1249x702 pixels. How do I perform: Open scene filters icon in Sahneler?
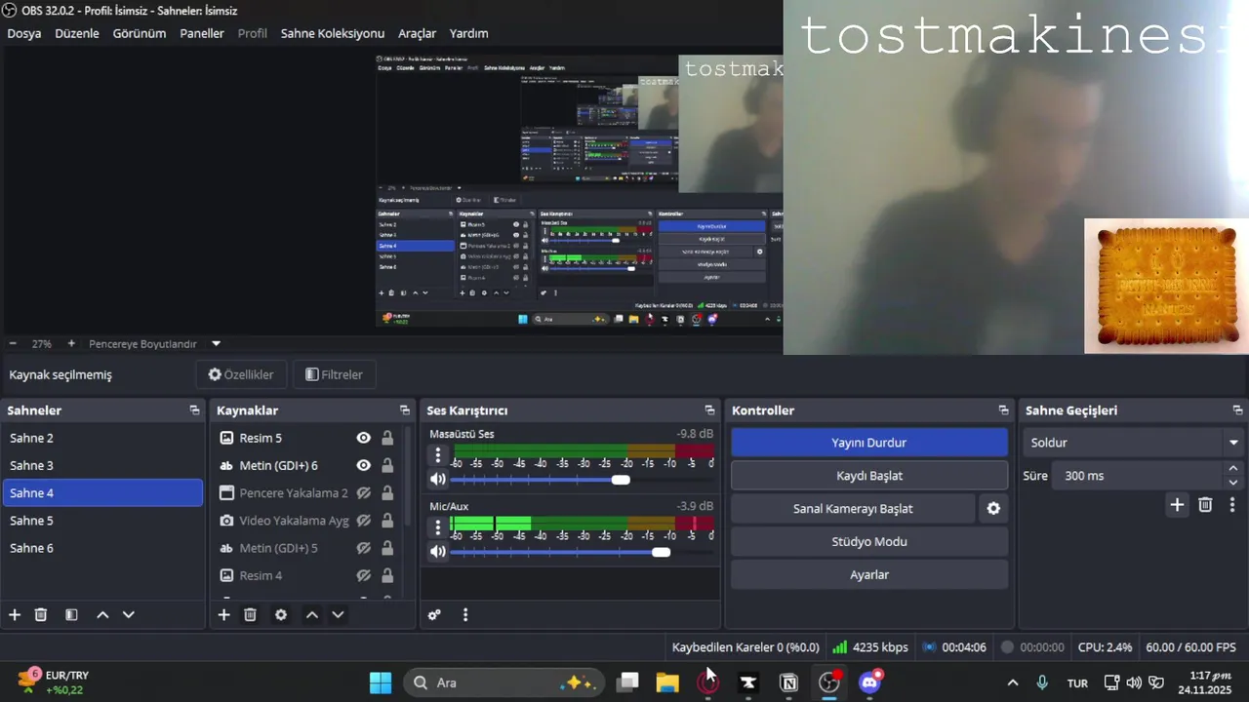pyautogui.click(x=71, y=615)
